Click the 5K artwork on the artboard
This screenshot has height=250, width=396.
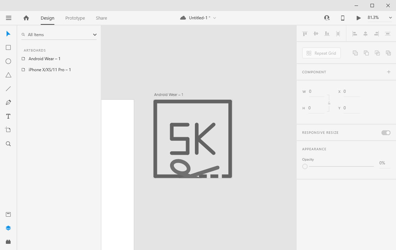click(193, 139)
